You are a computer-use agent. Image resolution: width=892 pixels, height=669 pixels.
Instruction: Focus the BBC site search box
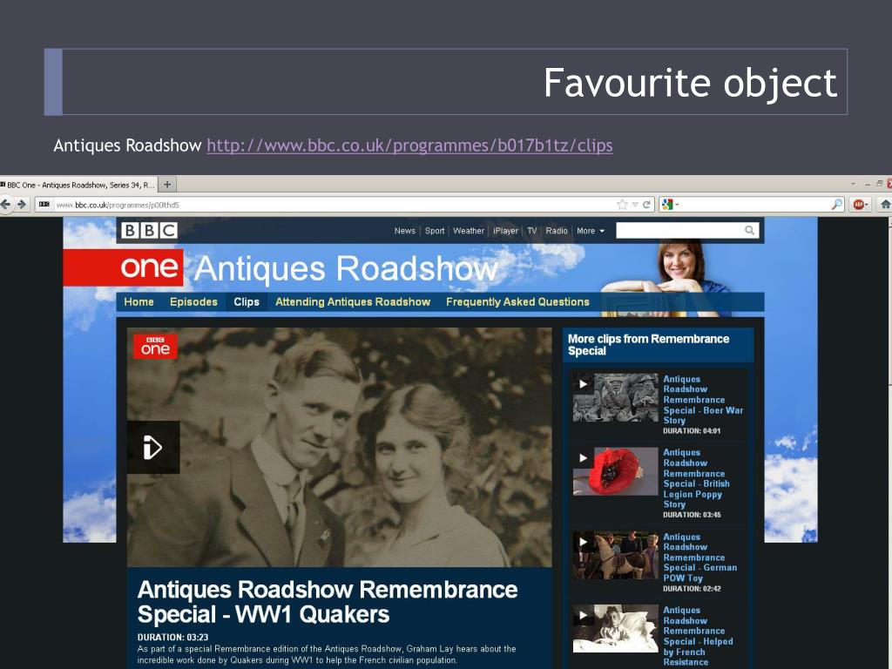pos(680,230)
